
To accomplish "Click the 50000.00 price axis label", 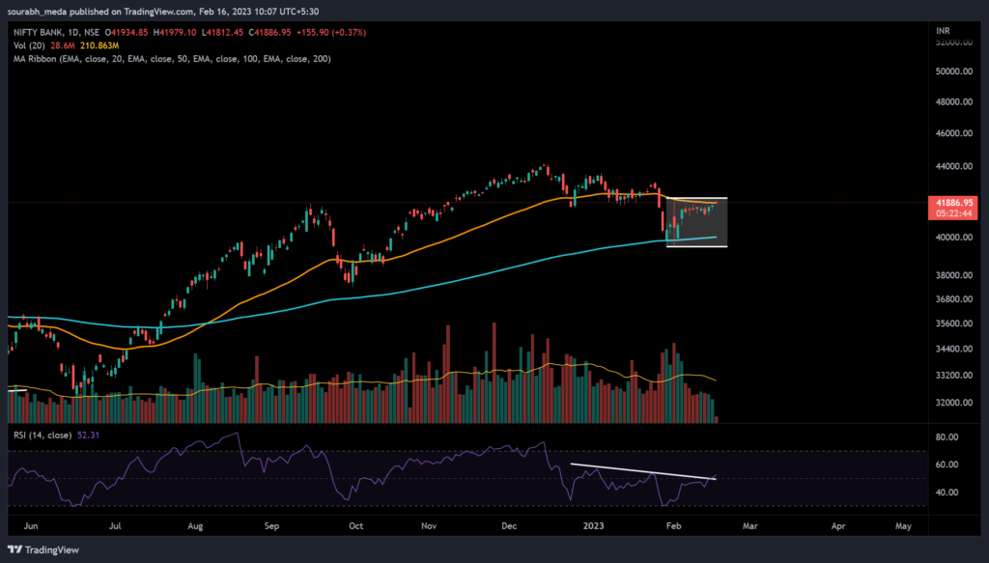I will click(953, 71).
